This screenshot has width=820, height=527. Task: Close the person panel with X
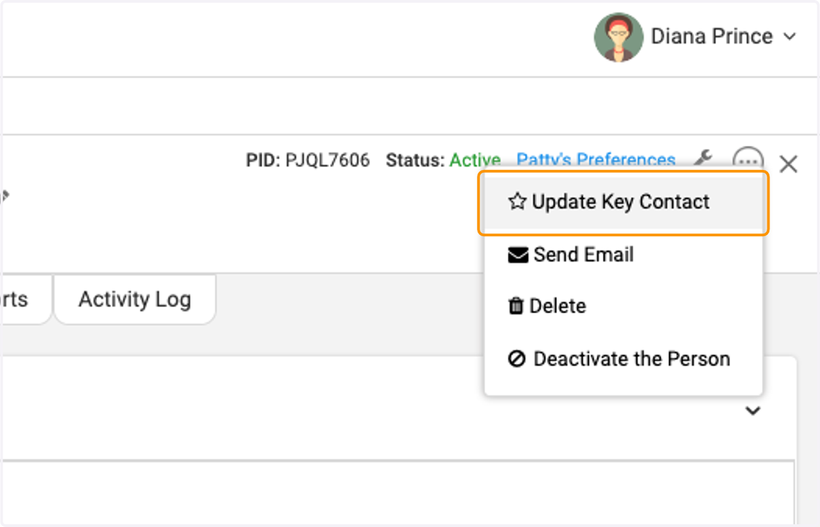point(789,164)
